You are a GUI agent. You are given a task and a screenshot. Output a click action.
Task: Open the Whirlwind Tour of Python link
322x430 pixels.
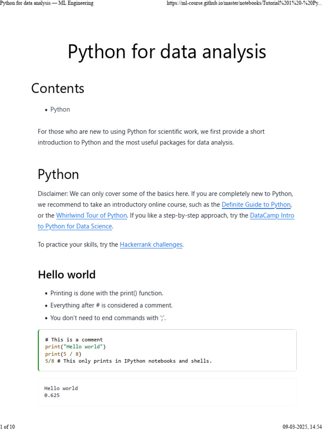point(91,215)
